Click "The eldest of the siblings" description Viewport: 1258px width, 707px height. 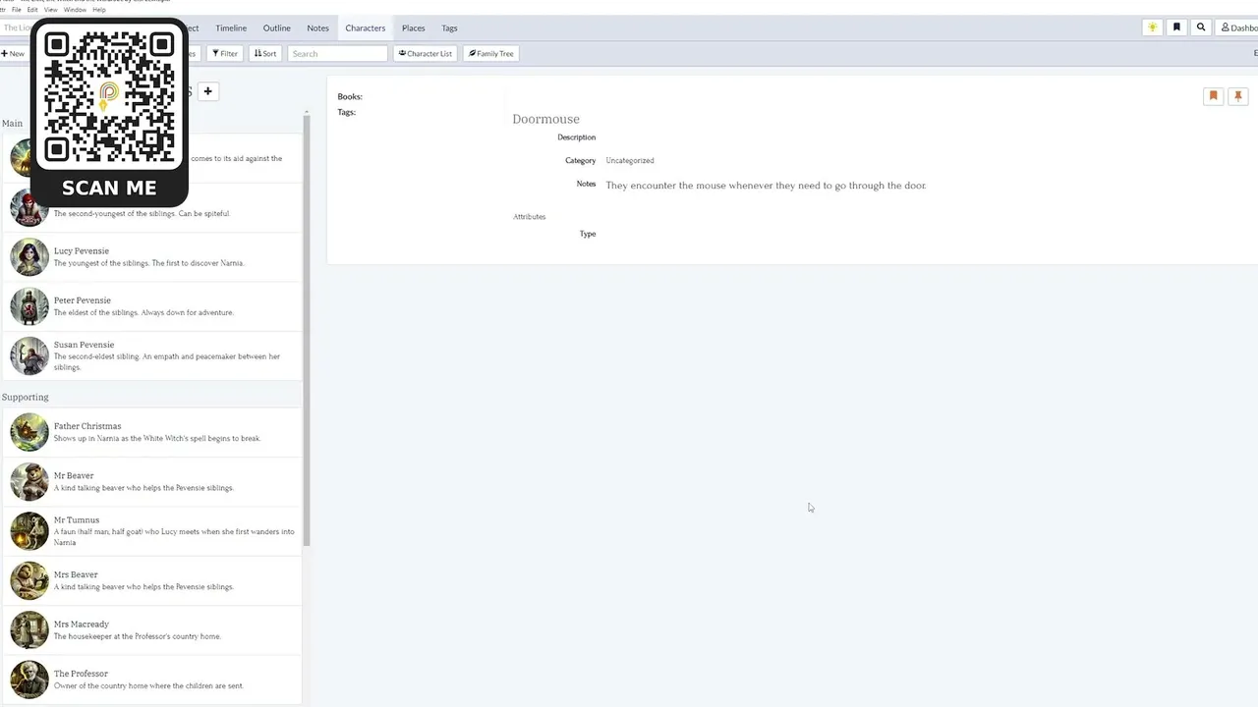click(143, 312)
